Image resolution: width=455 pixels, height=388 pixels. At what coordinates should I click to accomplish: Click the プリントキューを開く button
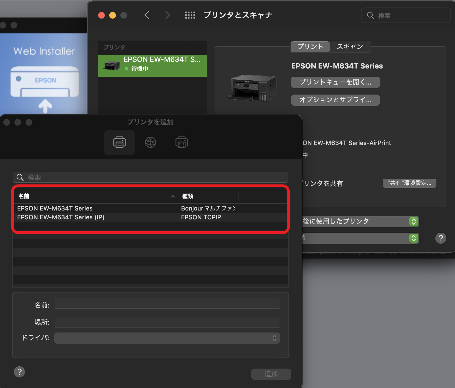tap(335, 82)
